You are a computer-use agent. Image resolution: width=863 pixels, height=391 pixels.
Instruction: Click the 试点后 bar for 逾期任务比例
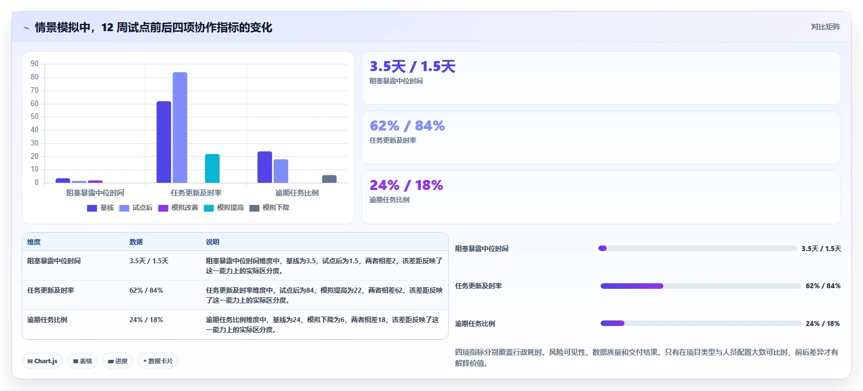[x=281, y=171]
